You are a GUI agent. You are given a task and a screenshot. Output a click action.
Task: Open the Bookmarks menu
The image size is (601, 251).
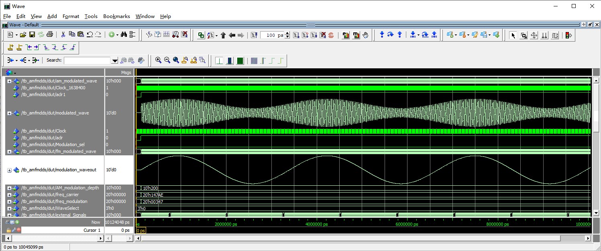tap(116, 16)
